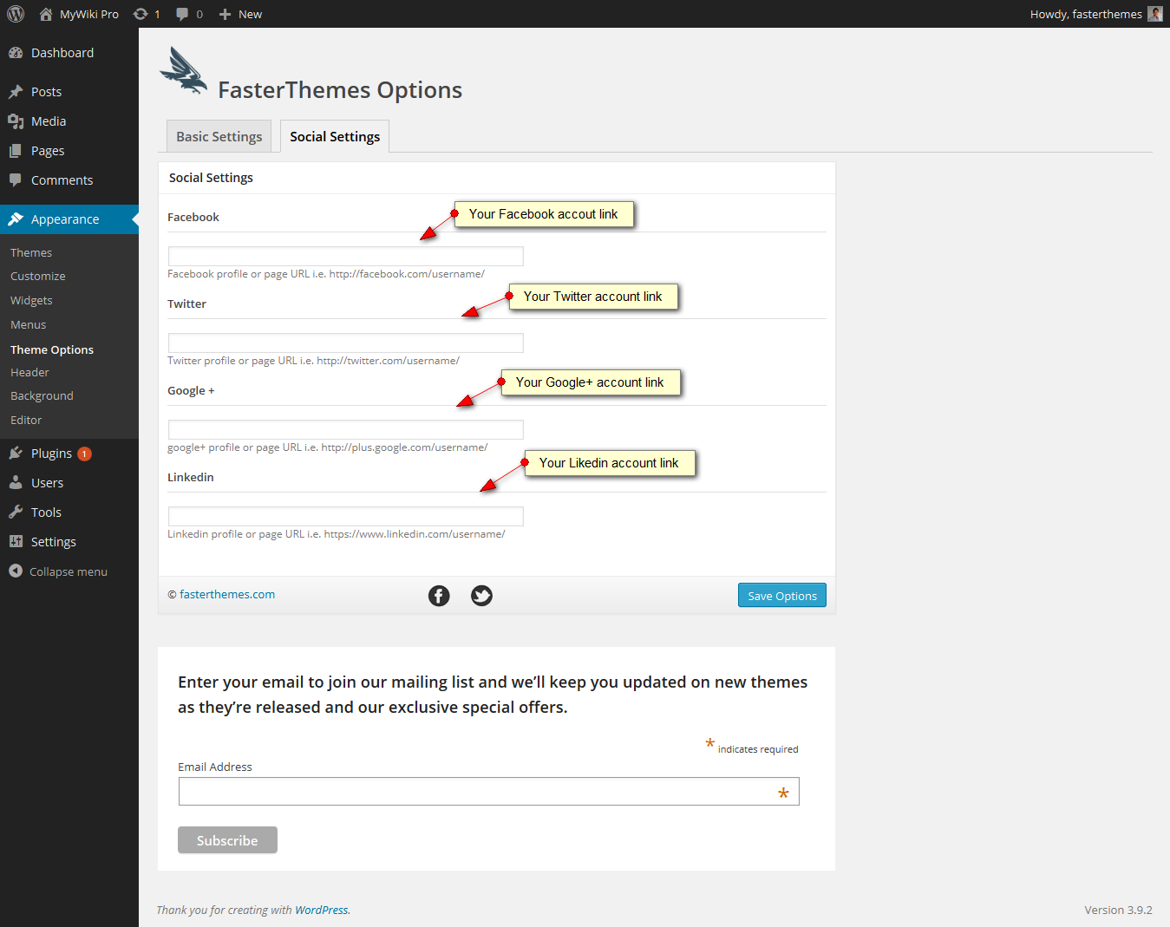The image size is (1170, 927).
Task: Focus the Email Address input field
Action: tap(489, 791)
